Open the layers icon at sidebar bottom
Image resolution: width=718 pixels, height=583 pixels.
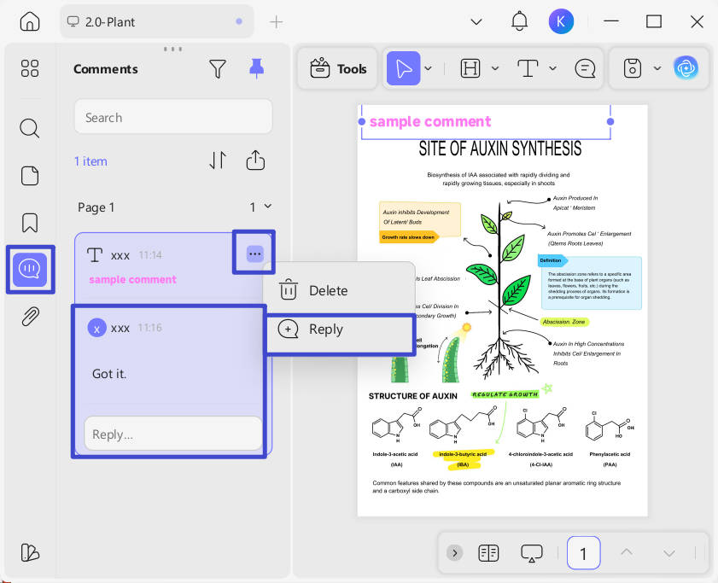(x=30, y=552)
